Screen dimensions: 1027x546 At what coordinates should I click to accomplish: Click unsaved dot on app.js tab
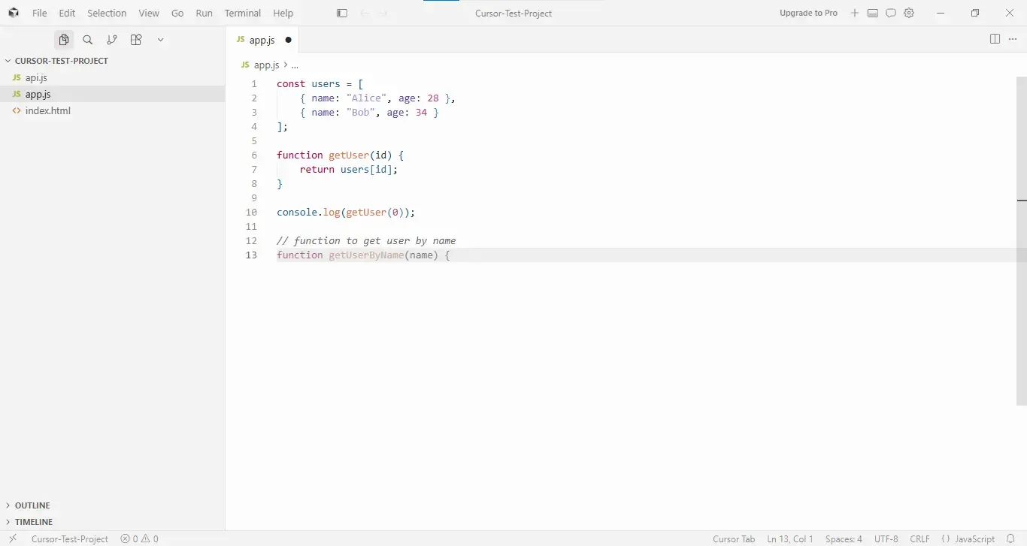[x=288, y=40]
